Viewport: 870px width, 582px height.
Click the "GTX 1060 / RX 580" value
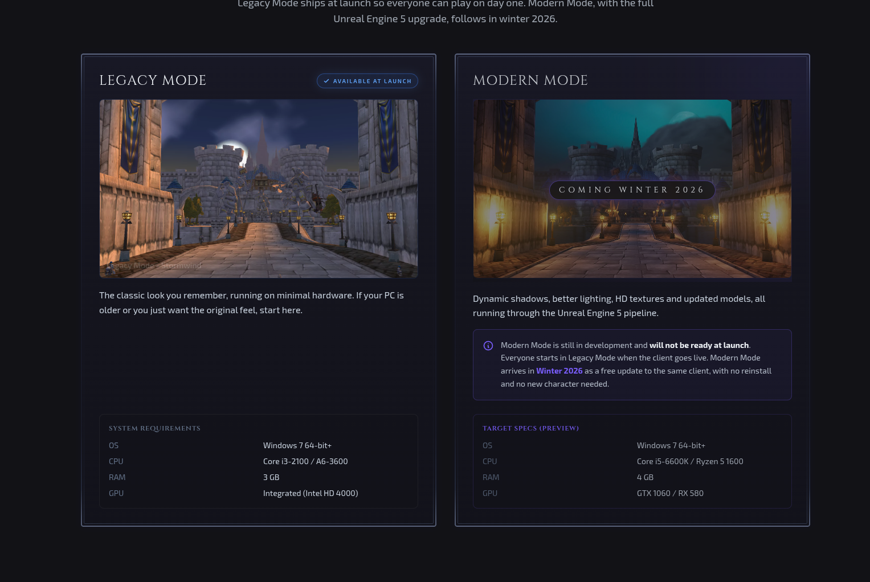pos(670,493)
